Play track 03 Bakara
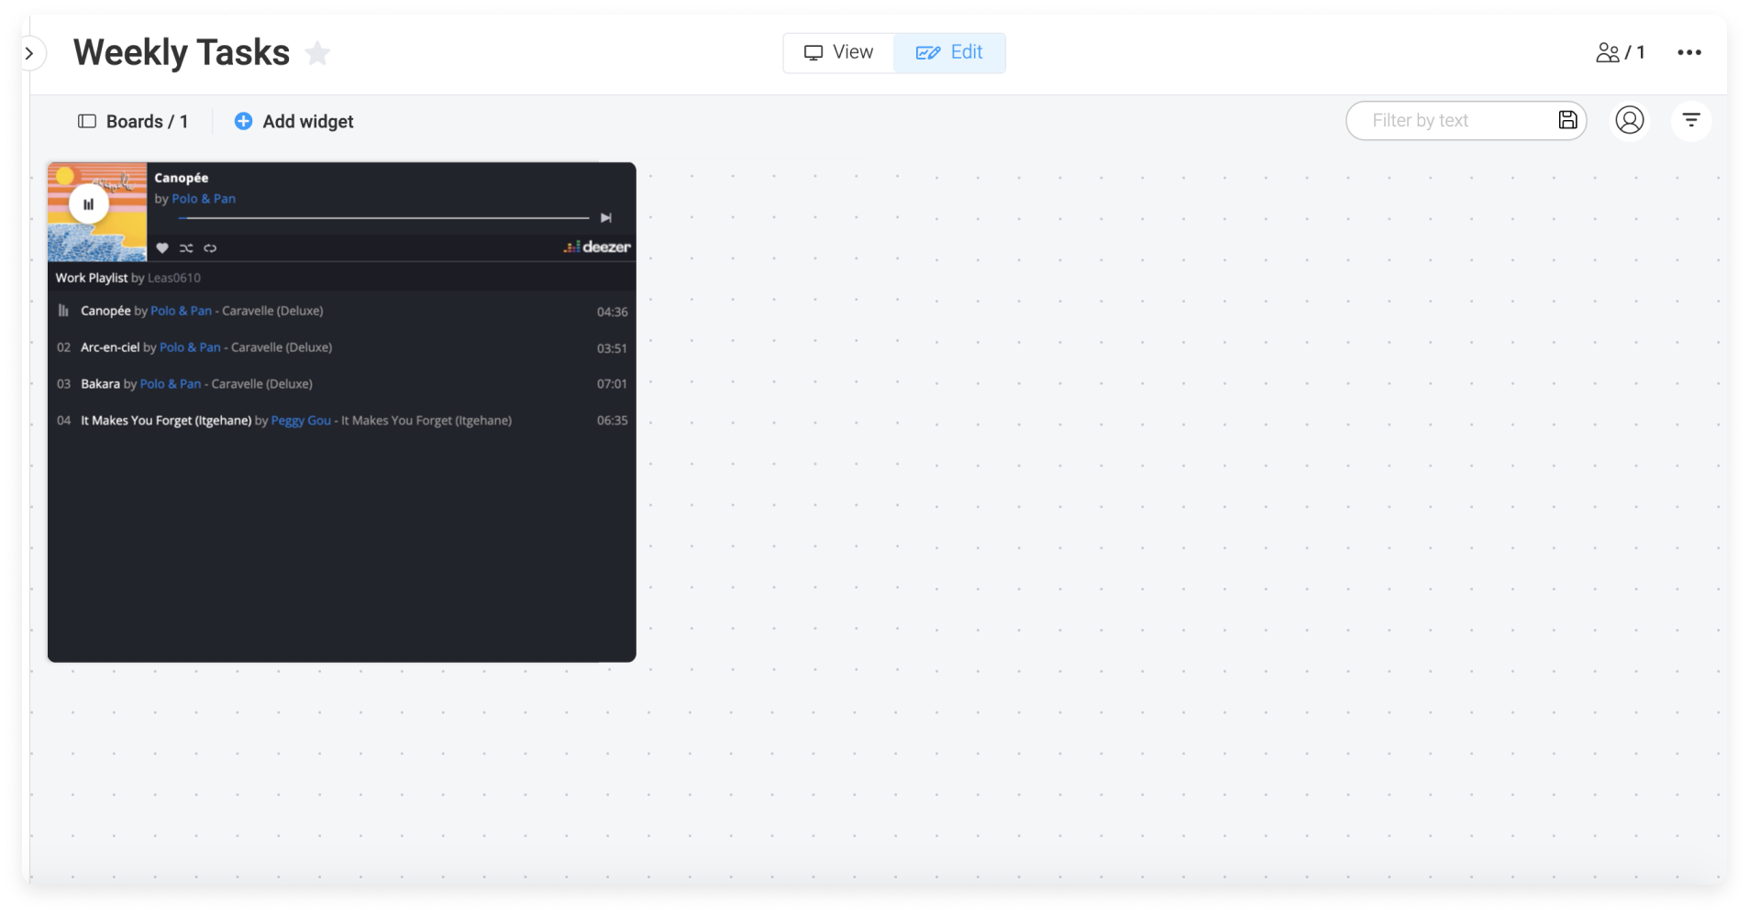This screenshot has width=1749, height=914. 341,384
